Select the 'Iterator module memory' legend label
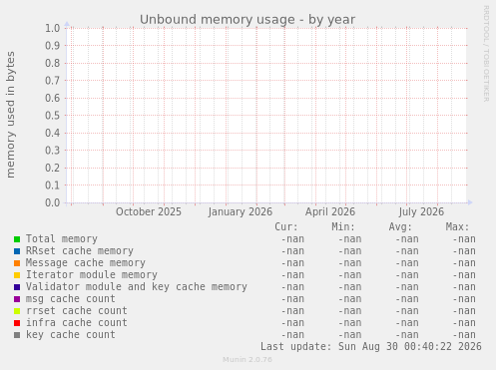The height and width of the screenshot is (370, 496). [92, 275]
